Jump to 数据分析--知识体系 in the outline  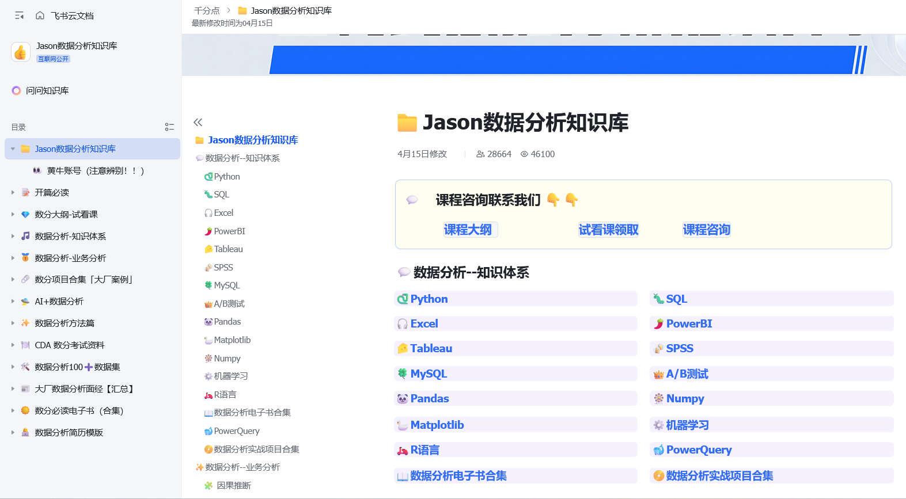(242, 158)
